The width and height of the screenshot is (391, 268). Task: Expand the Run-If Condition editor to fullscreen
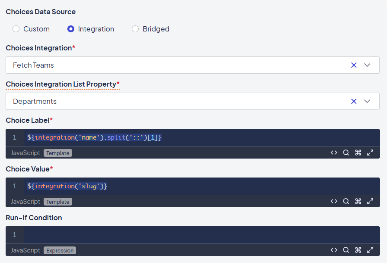click(370, 250)
